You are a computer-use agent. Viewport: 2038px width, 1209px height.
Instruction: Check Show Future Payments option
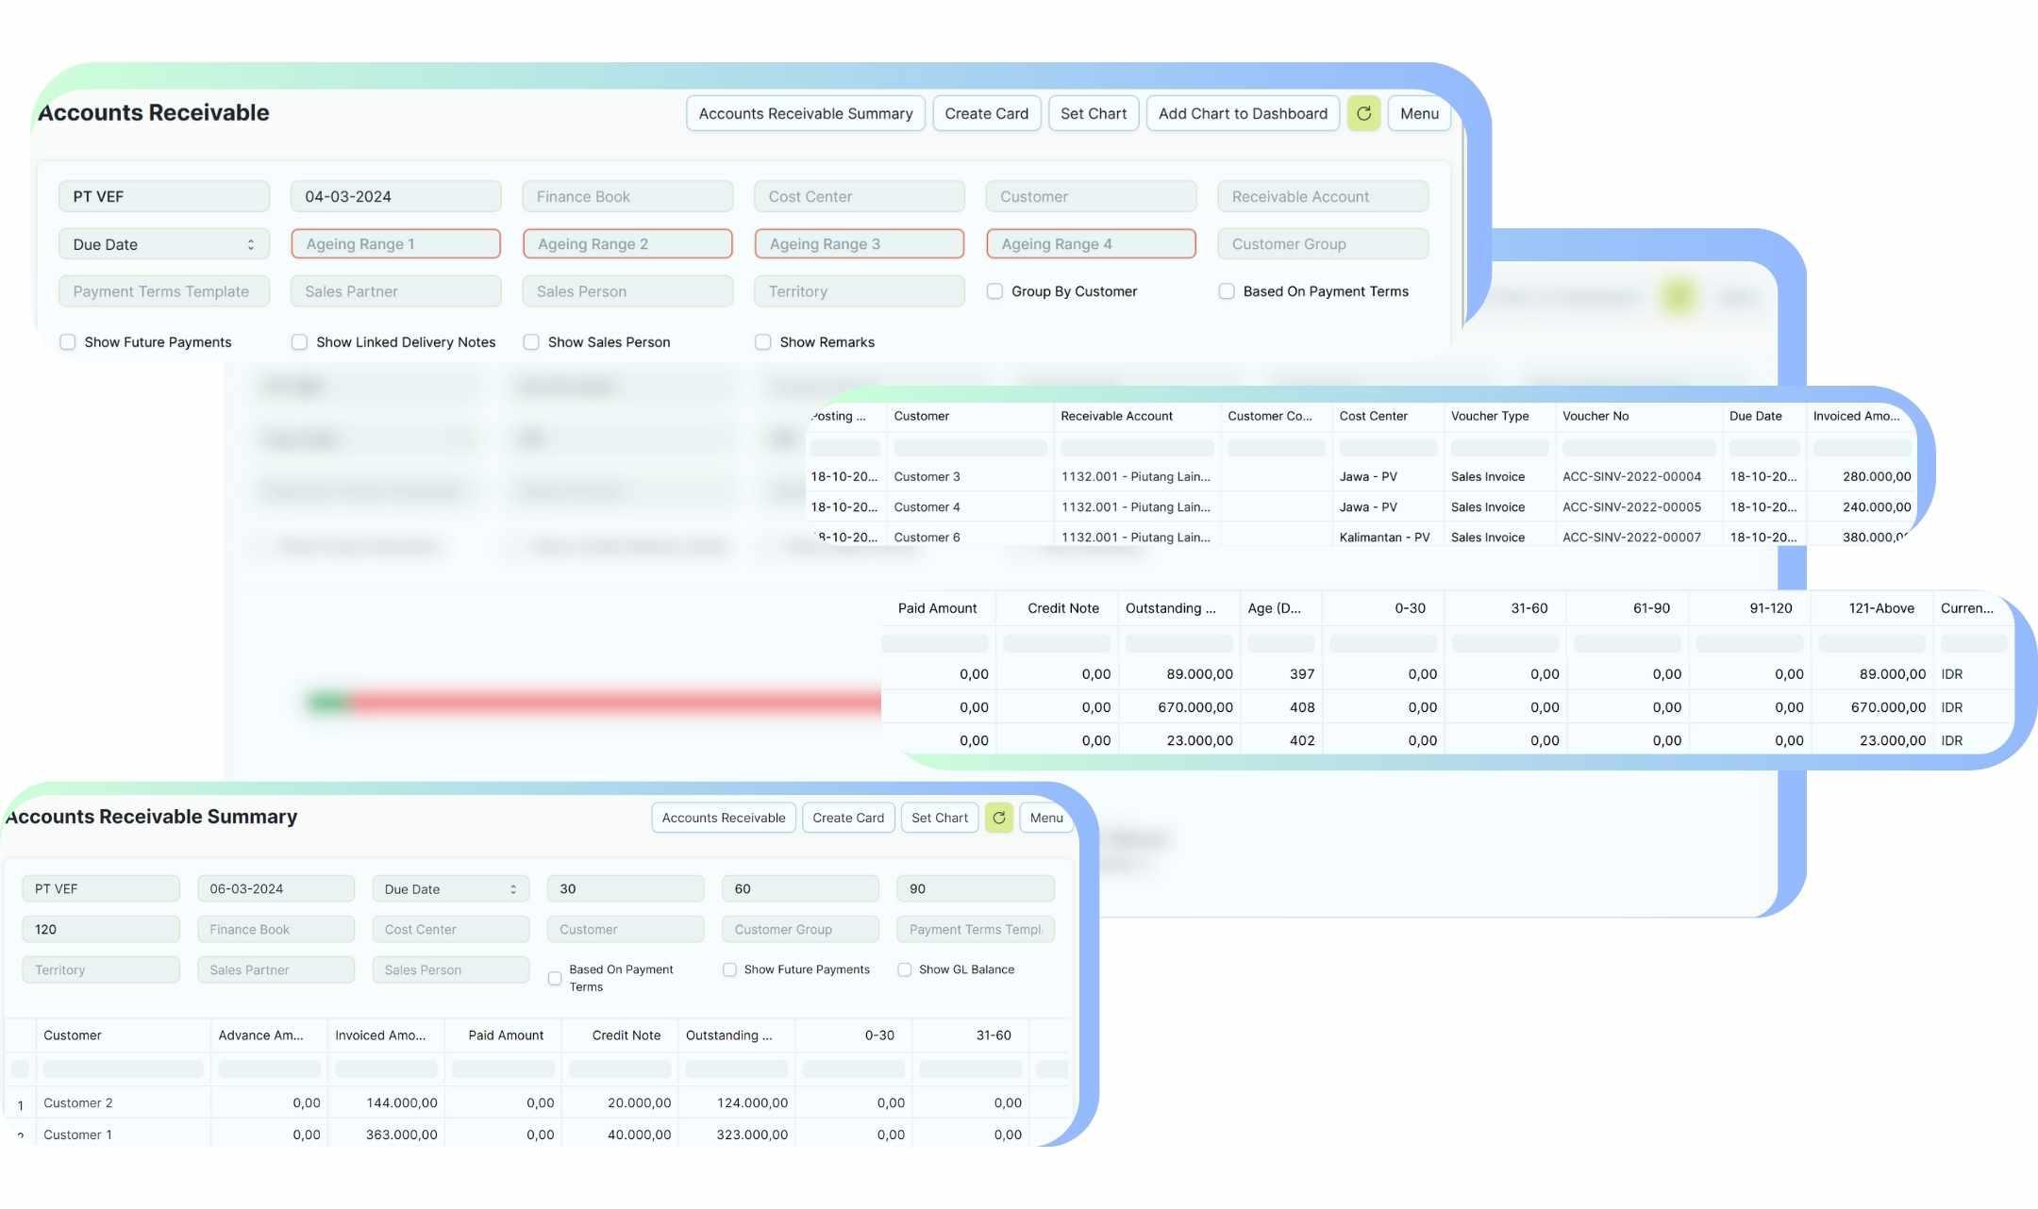pos(67,341)
